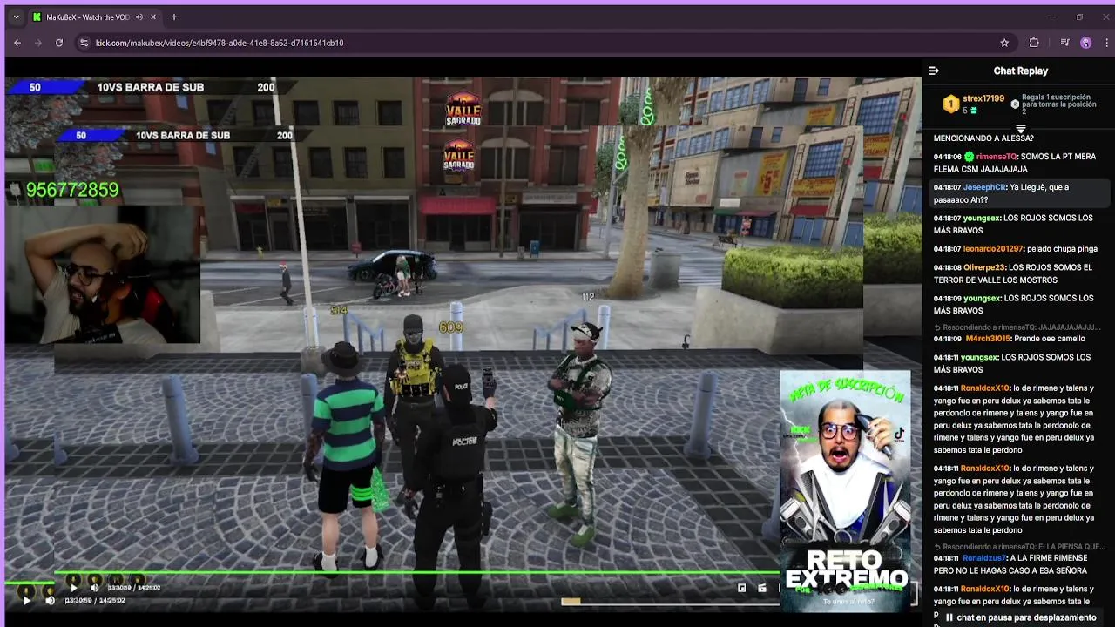Close the MaKuBeX tab
The height and width of the screenshot is (627, 1115).
tap(154, 17)
